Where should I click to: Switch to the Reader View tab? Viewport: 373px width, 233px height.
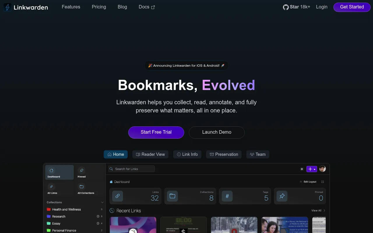[150, 154]
